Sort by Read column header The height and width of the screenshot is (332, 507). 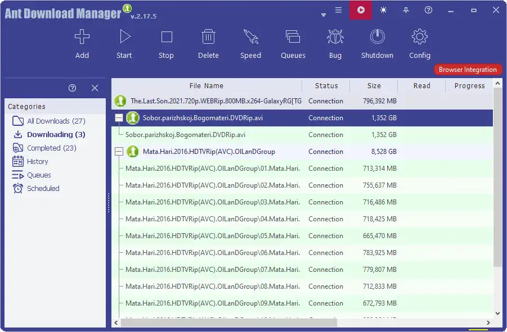[421, 86]
